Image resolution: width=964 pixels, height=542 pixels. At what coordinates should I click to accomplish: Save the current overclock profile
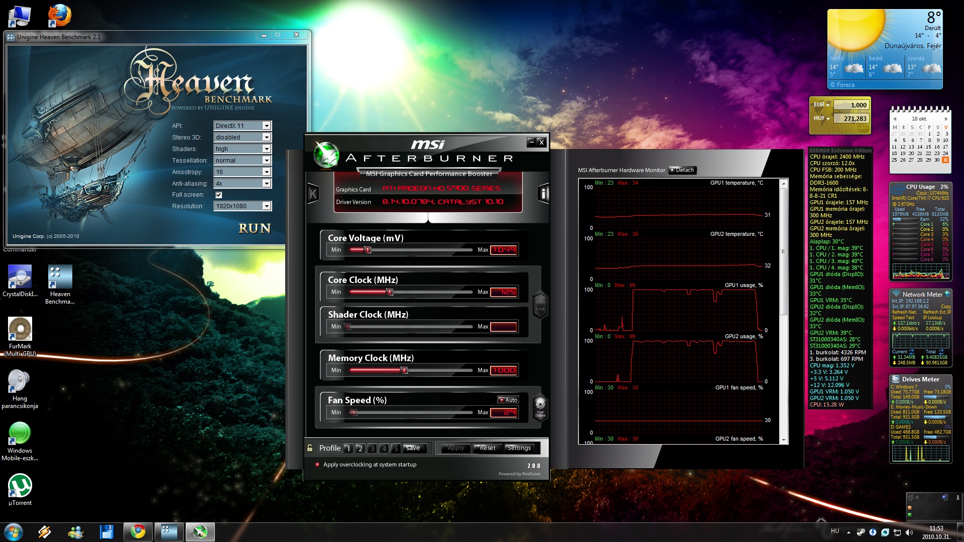point(415,448)
